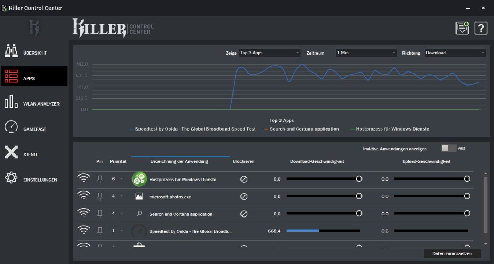Click the app list scrollbar down arrow

coord(486,244)
